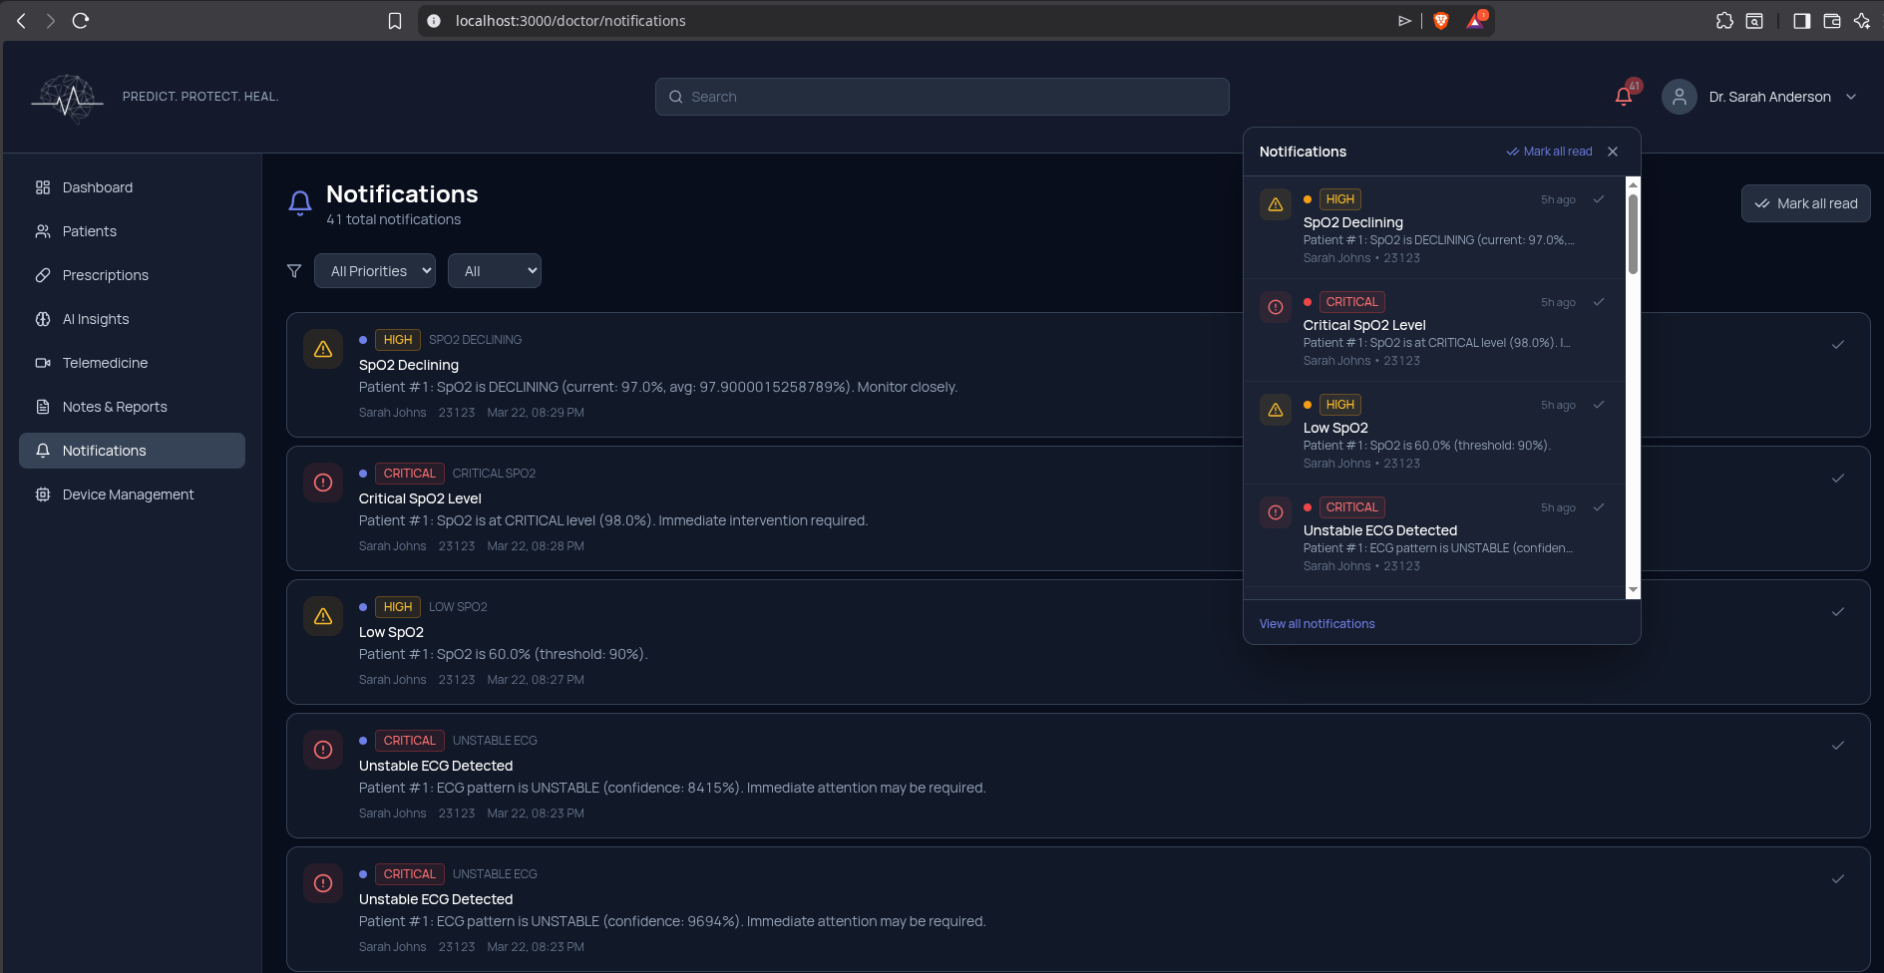Check the Low SpO2 popup notification as read

point(1599,405)
